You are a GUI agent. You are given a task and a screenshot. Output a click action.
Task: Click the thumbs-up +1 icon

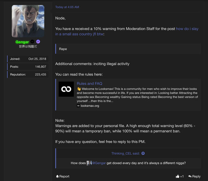point(177,176)
